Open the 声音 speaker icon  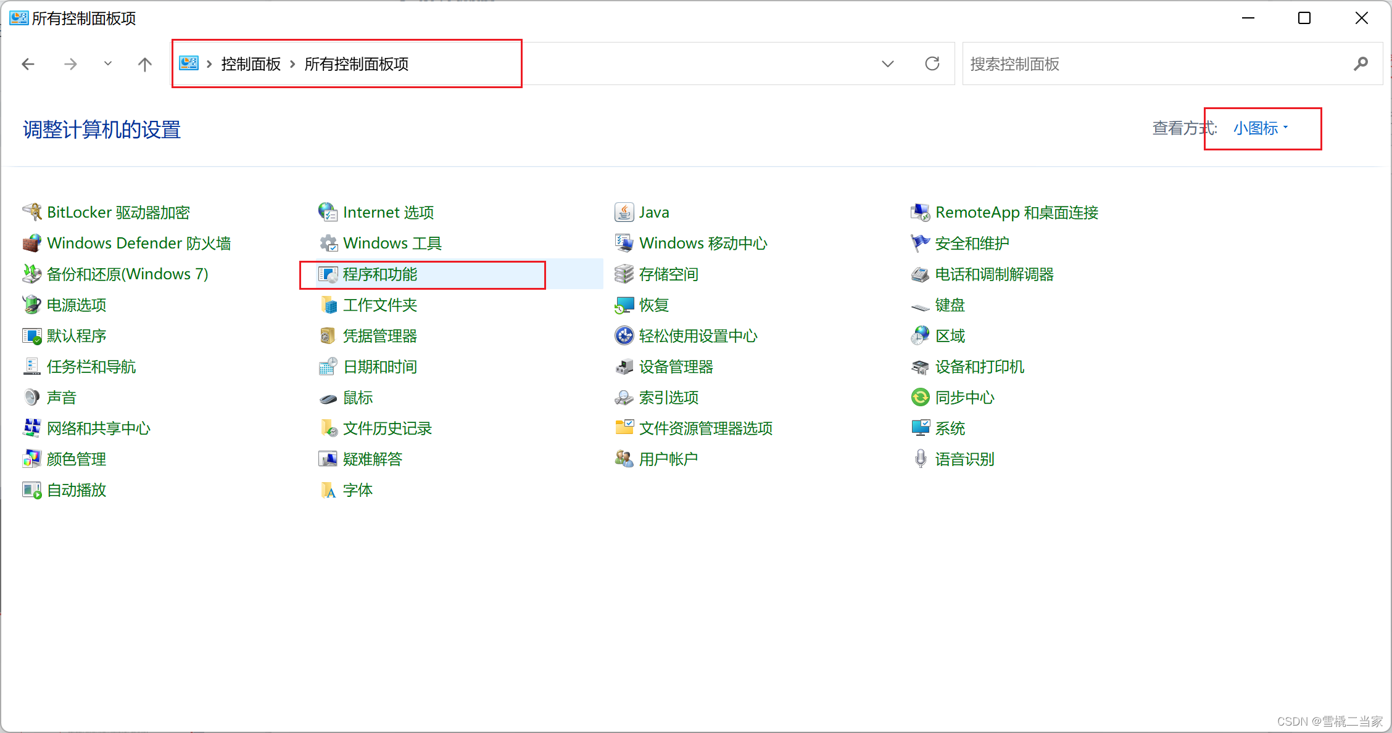pyautogui.click(x=32, y=397)
